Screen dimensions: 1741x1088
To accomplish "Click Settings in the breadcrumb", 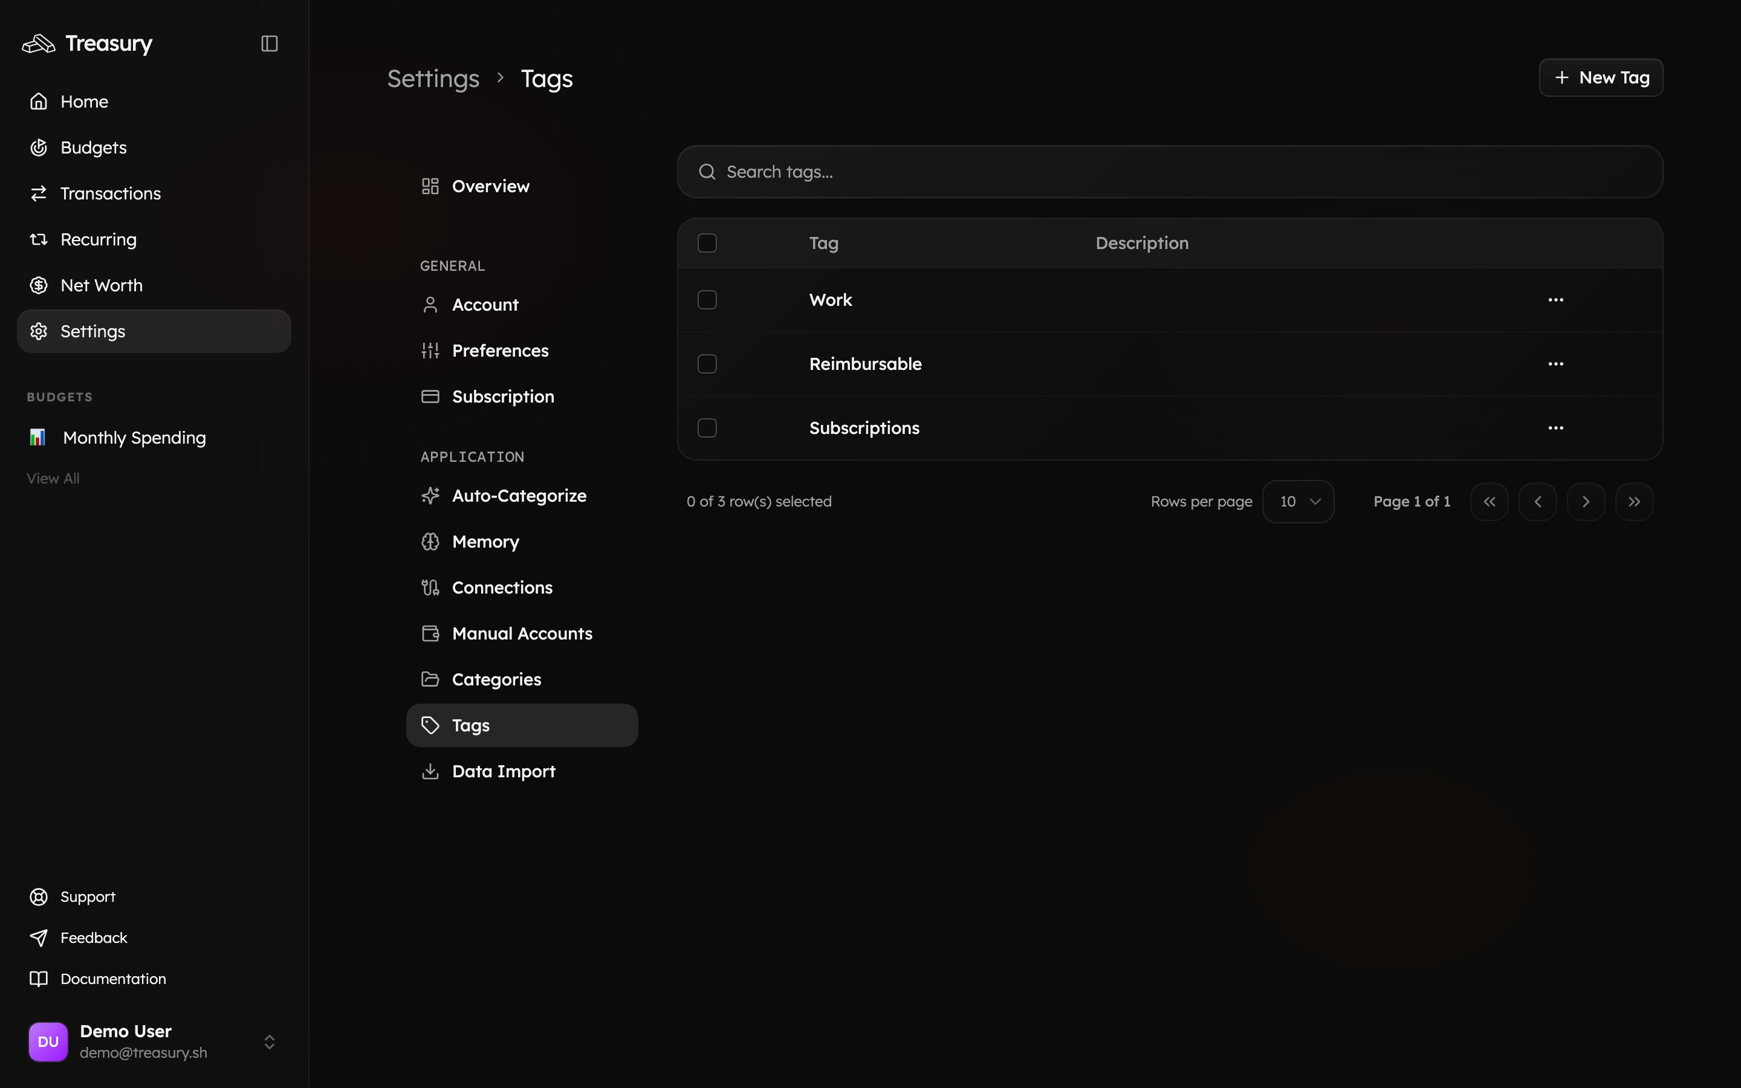I will pyautogui.click(x=433, y=79).
